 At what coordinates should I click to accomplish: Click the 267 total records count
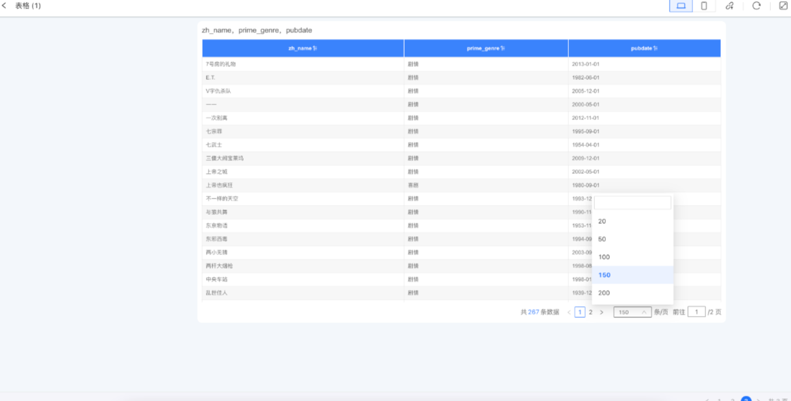click(x=534, y=312)
